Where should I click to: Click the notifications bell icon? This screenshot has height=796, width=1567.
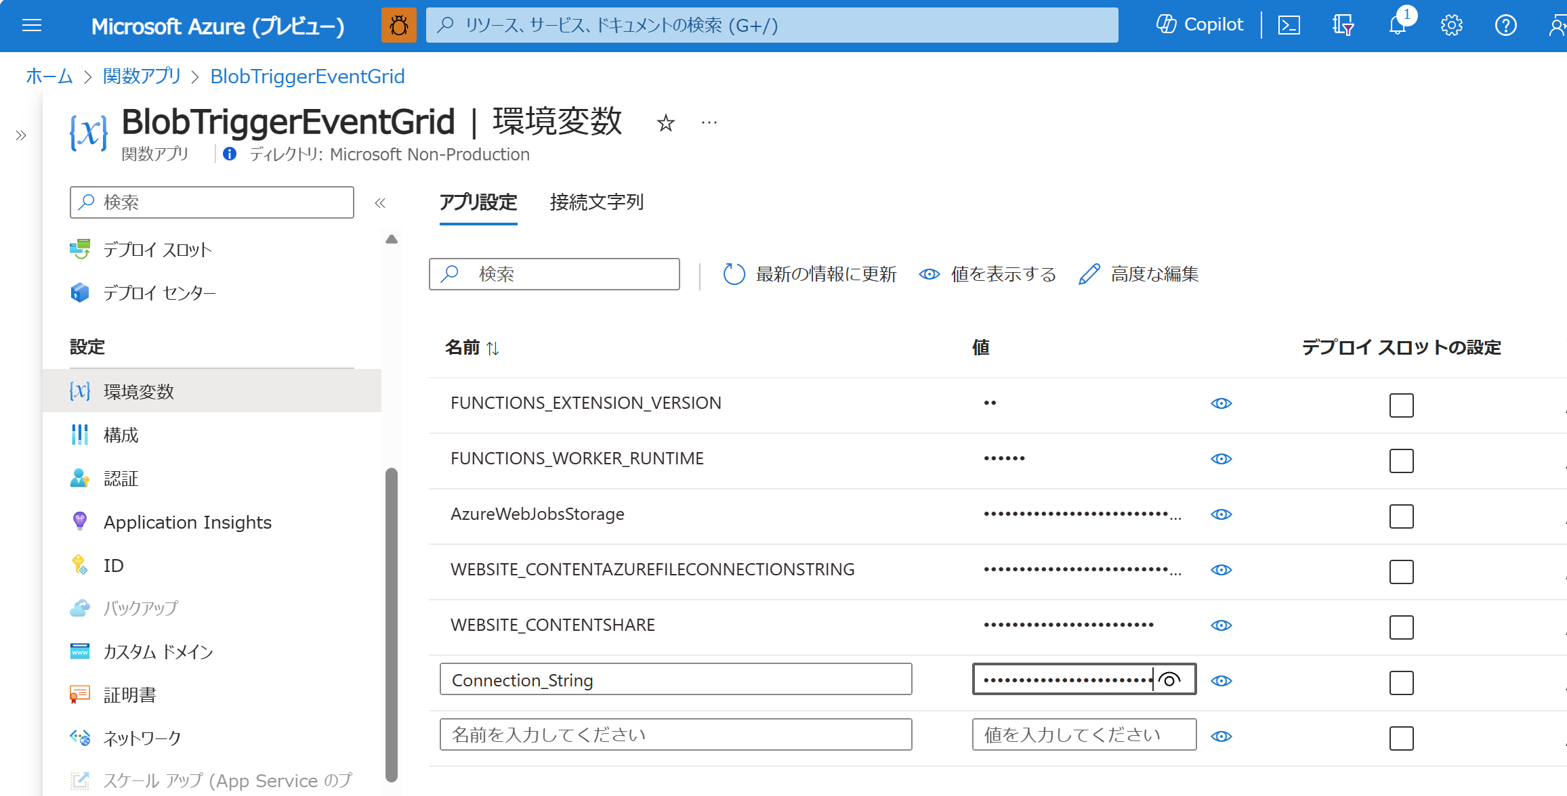point(1397,26)
